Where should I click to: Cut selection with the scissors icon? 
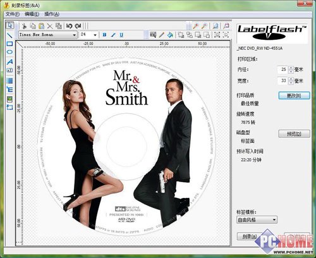point(24,26)
